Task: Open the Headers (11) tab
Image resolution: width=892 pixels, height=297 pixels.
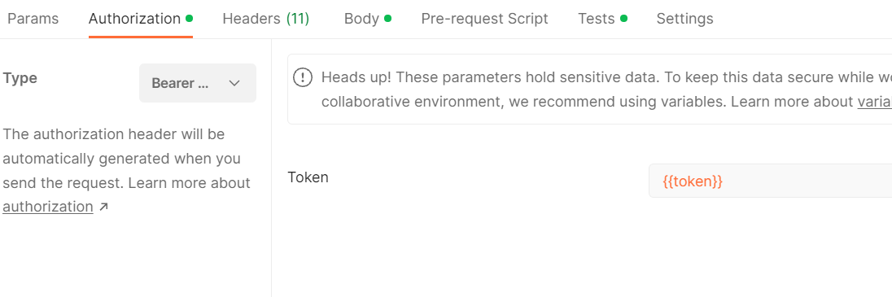Action: [265, 19]
